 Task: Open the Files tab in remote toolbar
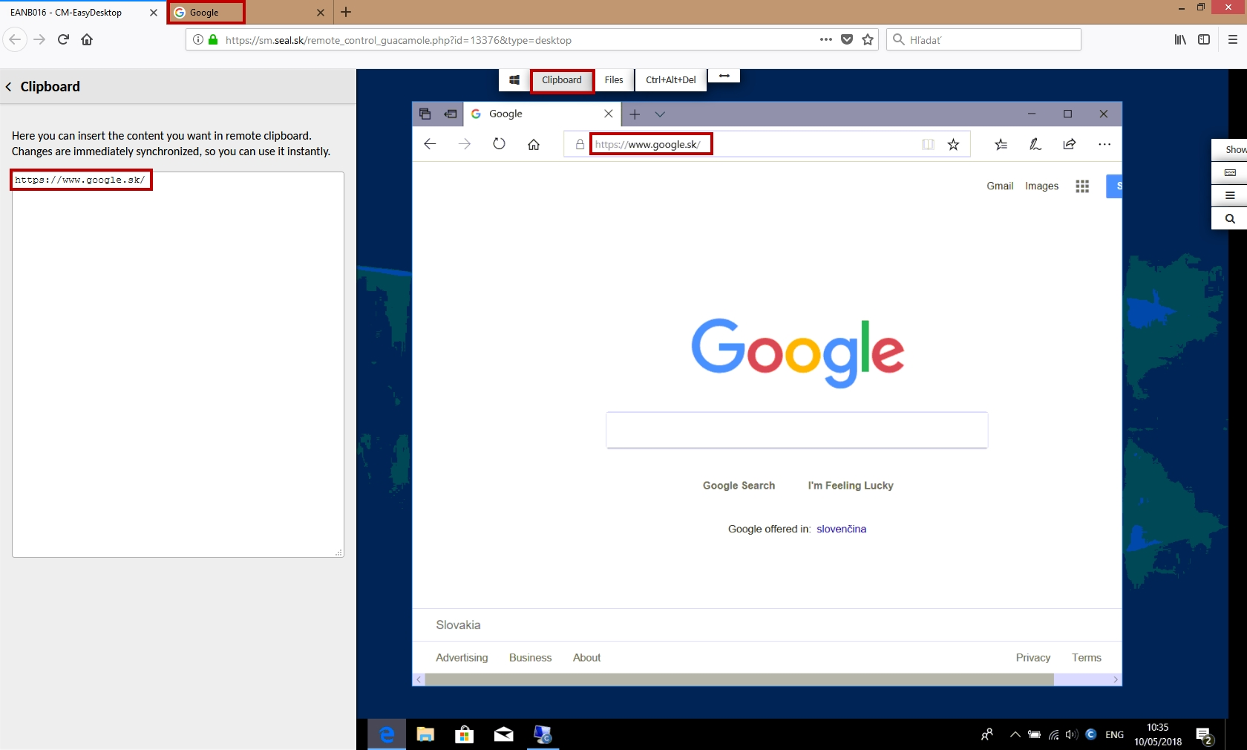614,79
